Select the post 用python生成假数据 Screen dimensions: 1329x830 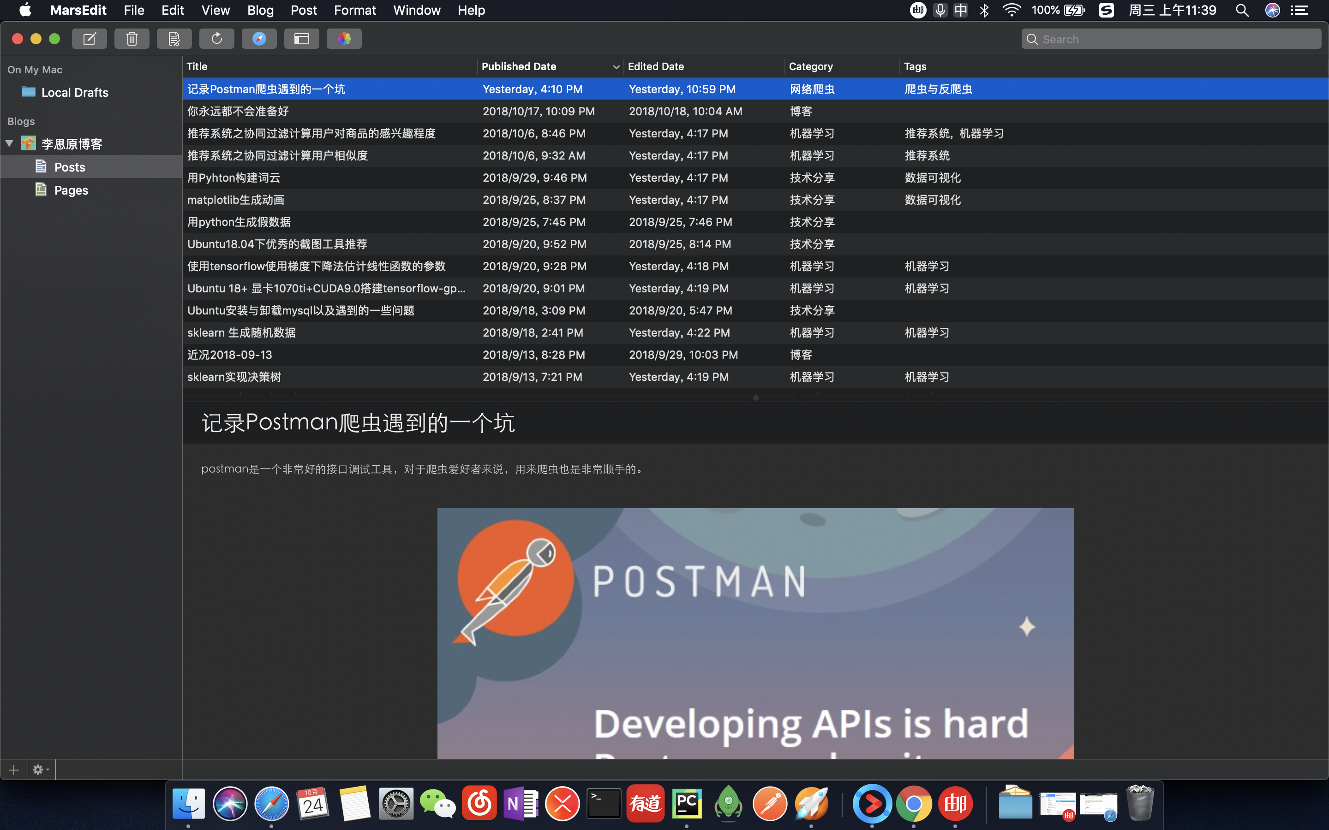(755, 222)
